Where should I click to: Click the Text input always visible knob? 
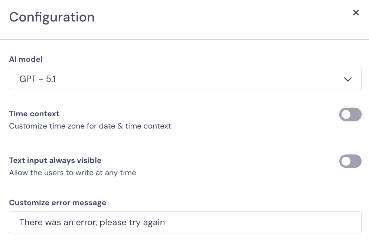(x=346, y=161)
